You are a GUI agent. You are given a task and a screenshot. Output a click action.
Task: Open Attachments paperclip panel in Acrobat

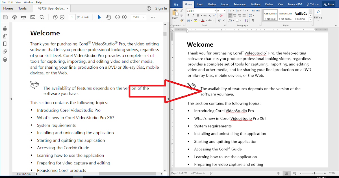(x=5, y=52)
